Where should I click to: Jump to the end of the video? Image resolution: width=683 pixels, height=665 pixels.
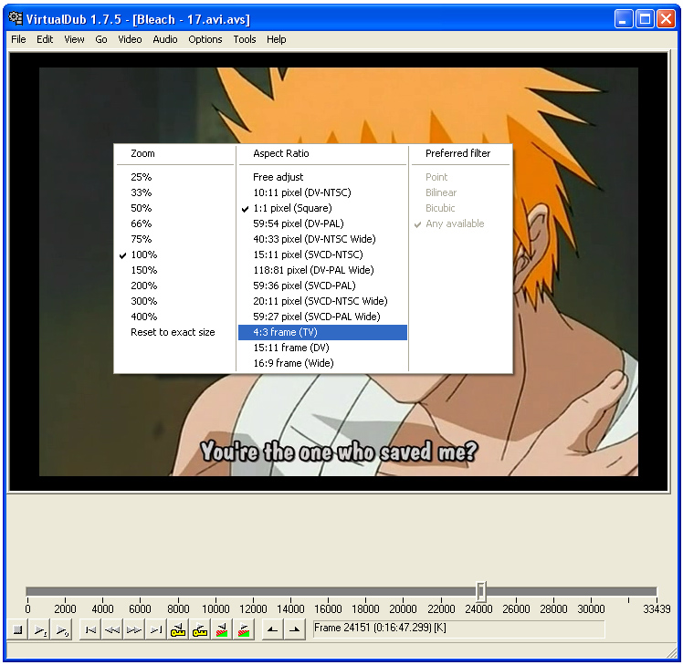click(x=156, y=629)
